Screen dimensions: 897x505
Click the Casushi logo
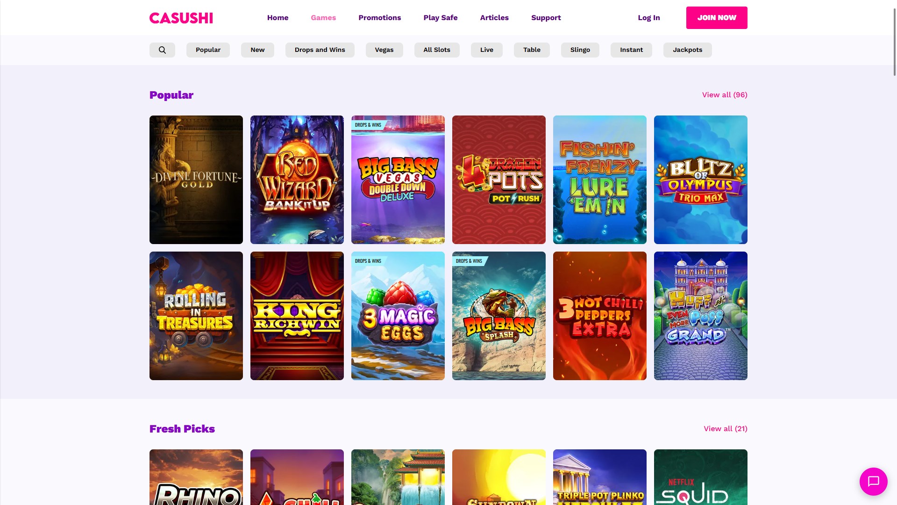181,18
